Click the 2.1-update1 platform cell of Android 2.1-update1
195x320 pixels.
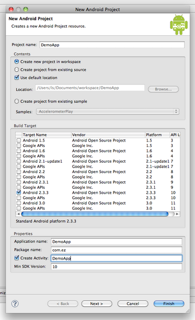pos(158,161)
